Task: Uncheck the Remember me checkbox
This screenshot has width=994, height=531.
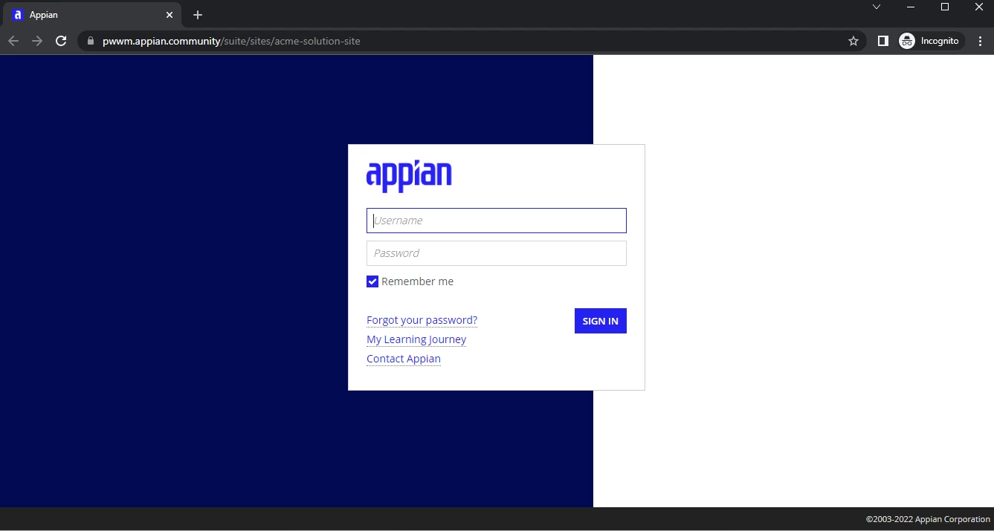Action: point(372,281)
